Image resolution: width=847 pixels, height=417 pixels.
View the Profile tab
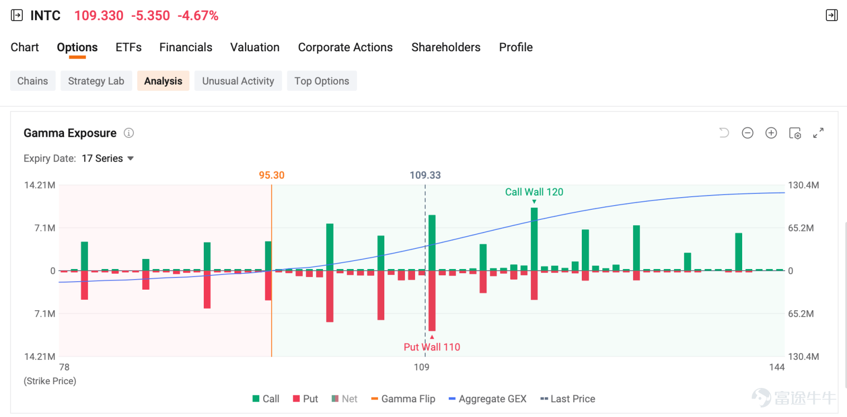tap(516, 48)
